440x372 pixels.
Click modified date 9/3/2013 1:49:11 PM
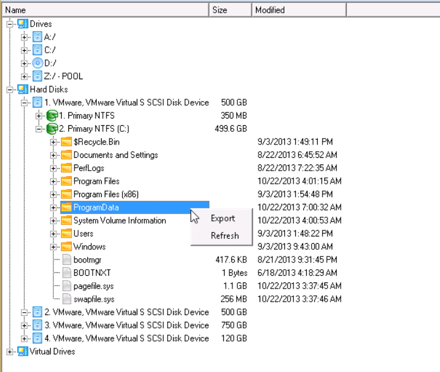point(295,142)
